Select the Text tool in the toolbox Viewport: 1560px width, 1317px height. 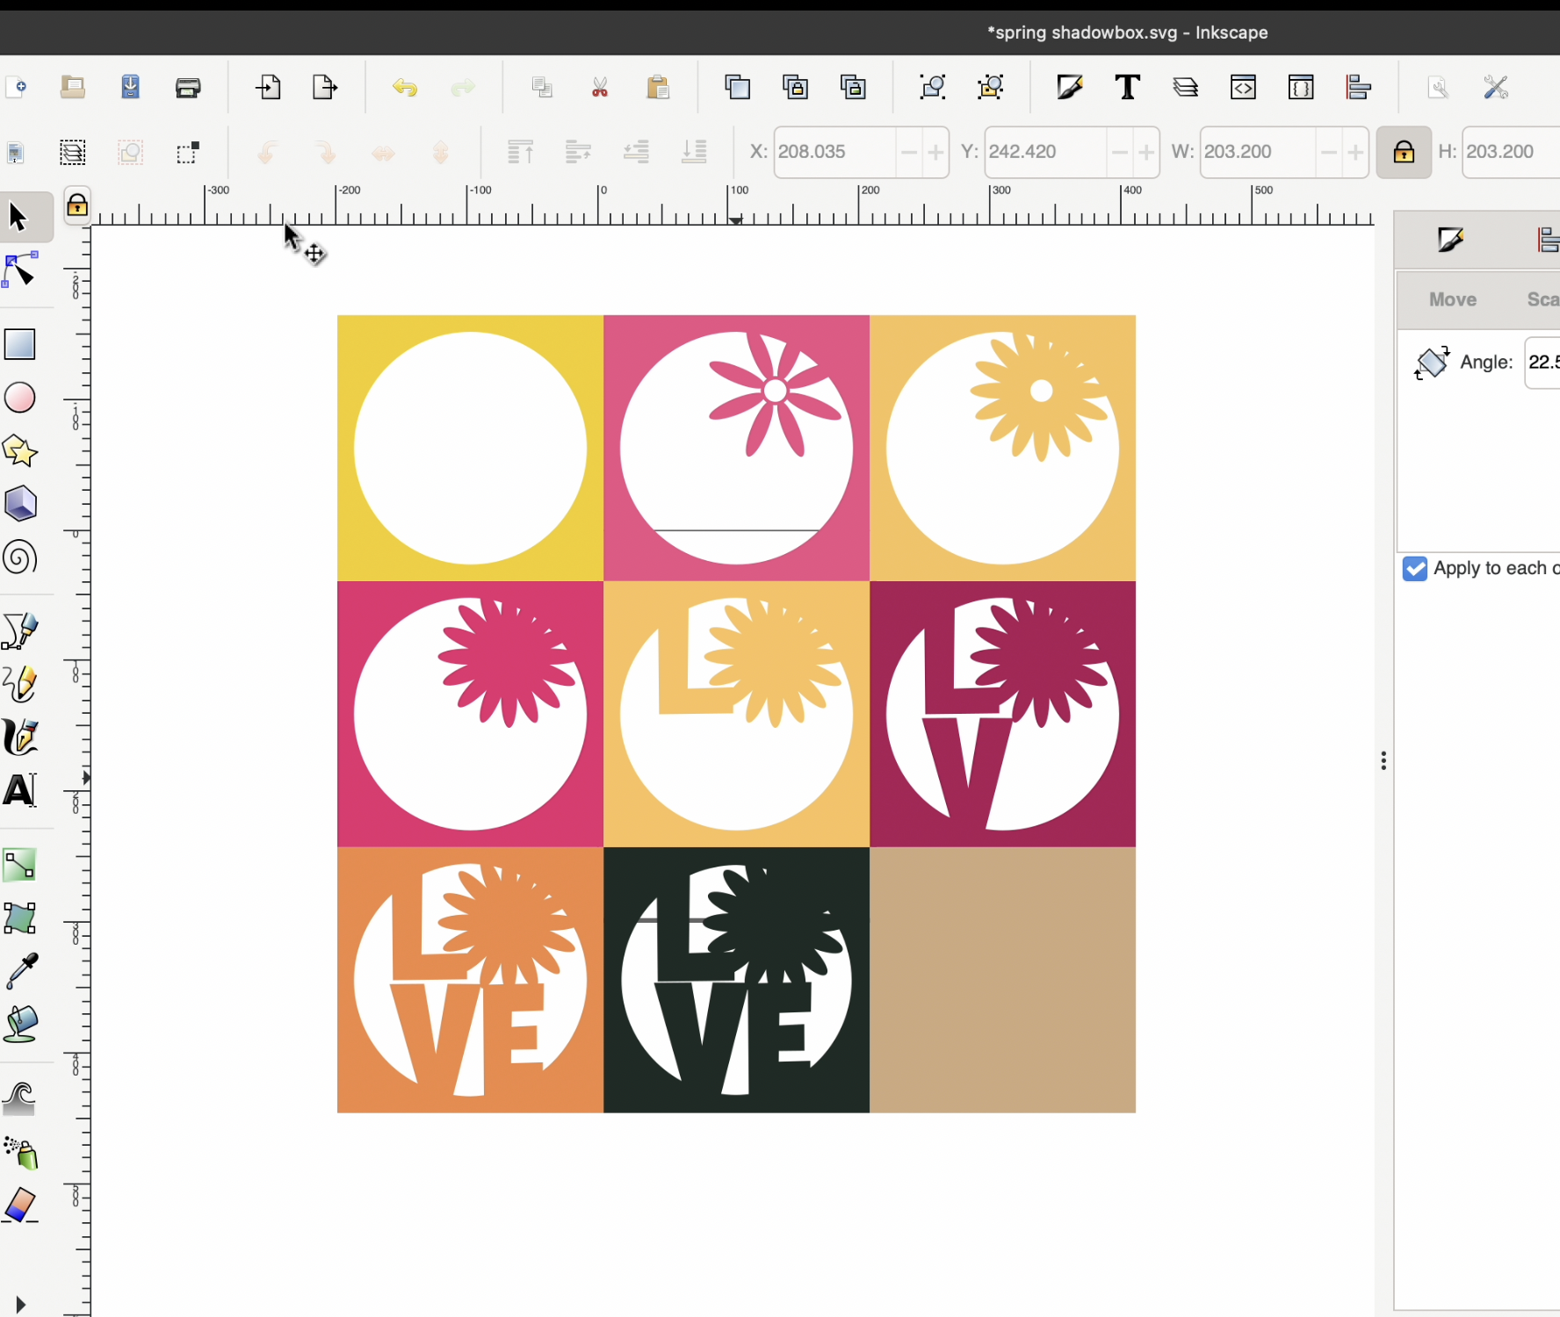coord(19,789)
